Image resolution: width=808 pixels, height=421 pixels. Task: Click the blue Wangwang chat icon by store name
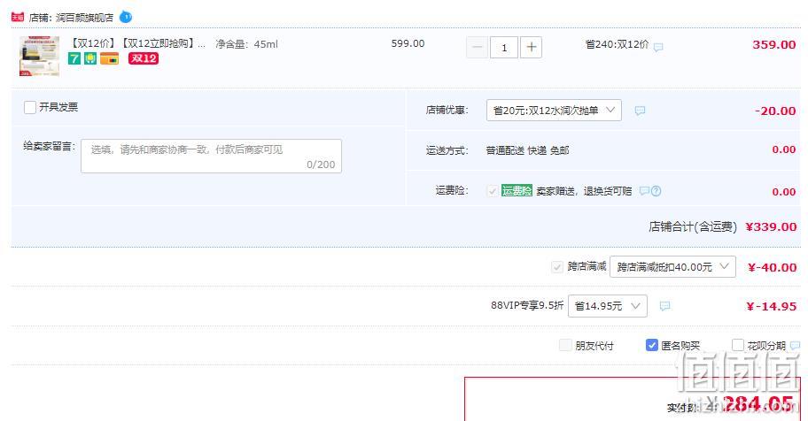pos(126,17)
